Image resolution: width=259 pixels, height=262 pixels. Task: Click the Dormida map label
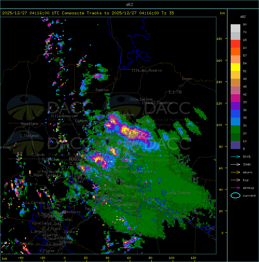click(x=179, y=216)
